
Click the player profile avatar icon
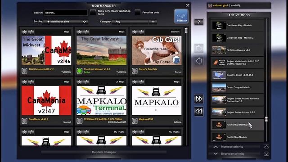point(210,5)
